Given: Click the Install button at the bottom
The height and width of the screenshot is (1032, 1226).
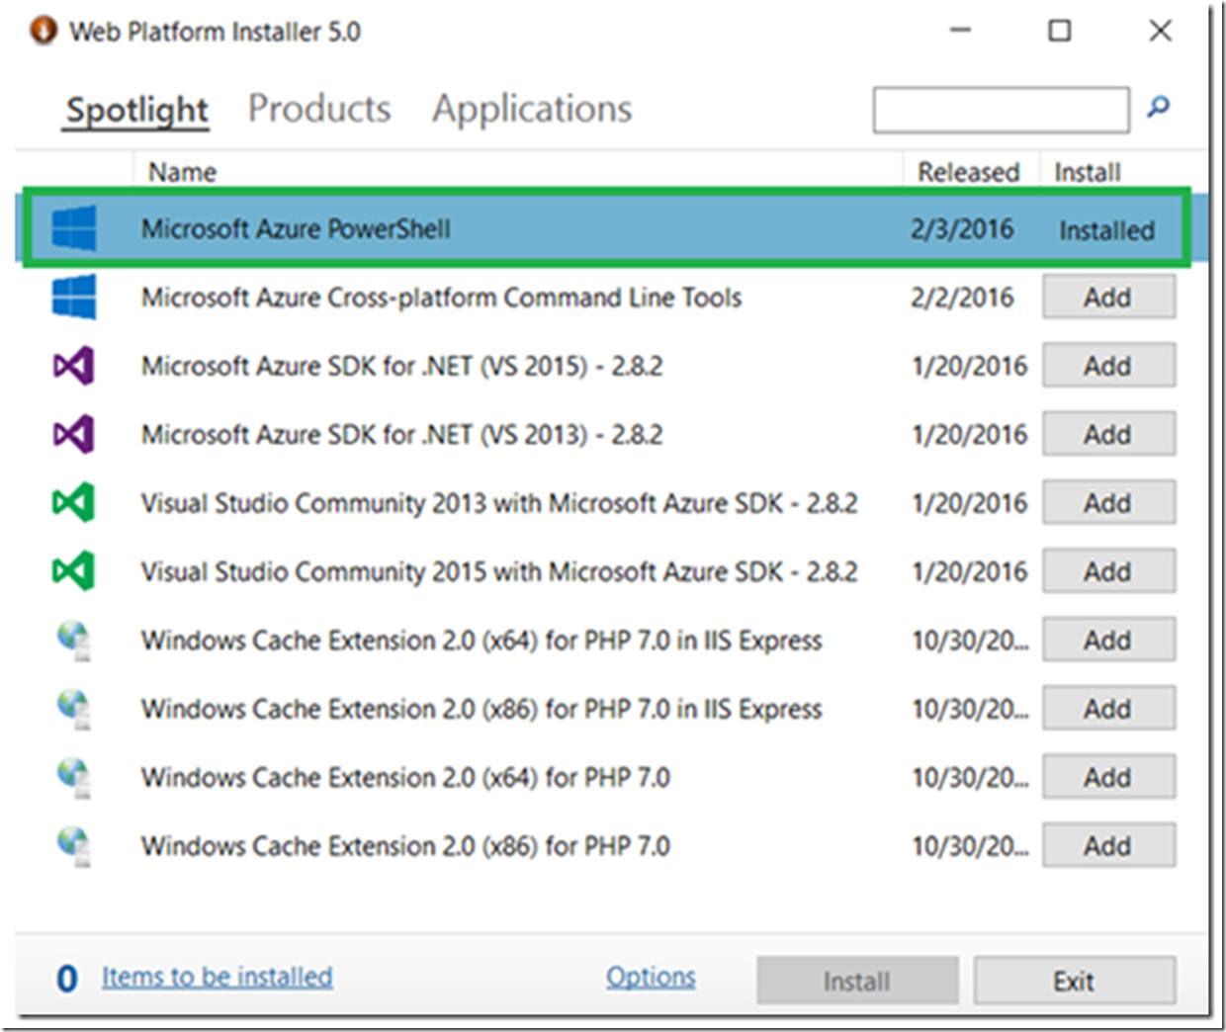Looking at the screenshot, I should pyautogui.click(x=857, y=981).
